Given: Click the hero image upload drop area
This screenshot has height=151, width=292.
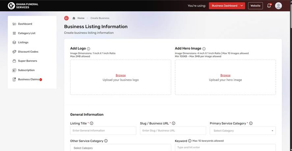Looking at the screenshot, I should [x=225, y=77].
